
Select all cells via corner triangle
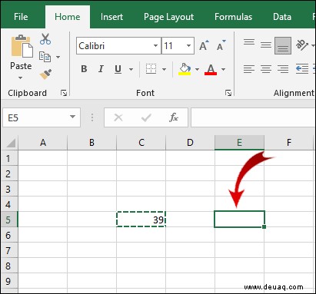tap(11, 143)
